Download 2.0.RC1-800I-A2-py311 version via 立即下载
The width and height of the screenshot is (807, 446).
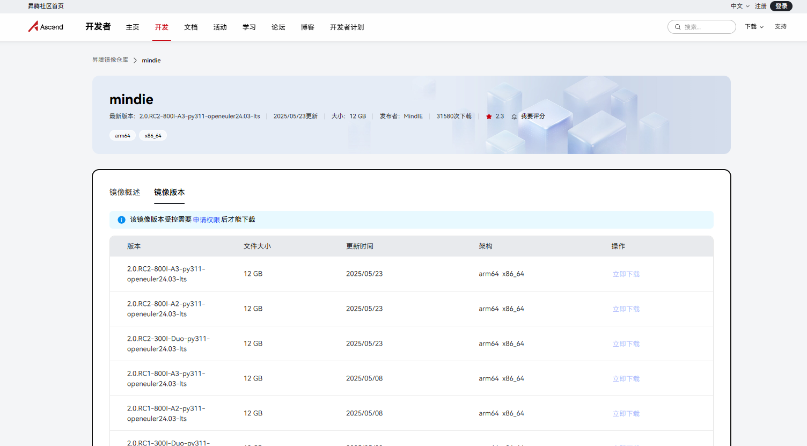pos(626,414)
